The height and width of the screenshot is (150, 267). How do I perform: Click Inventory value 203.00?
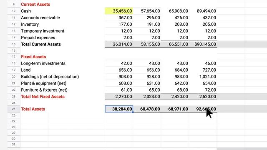(x=181, y=24)
